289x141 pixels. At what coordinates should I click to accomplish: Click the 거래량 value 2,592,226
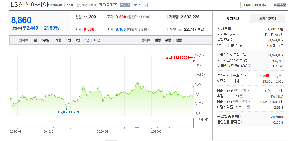click(x=190, y=17)
